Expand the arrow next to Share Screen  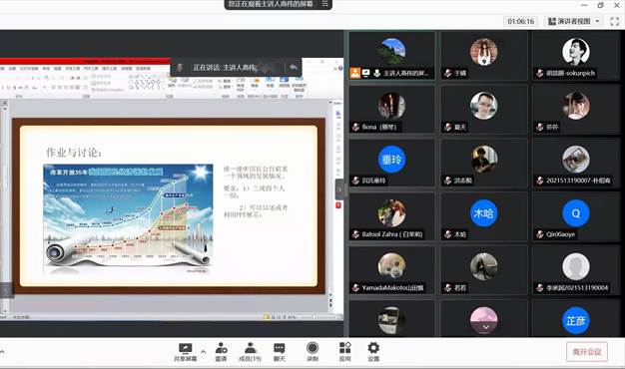204,352
